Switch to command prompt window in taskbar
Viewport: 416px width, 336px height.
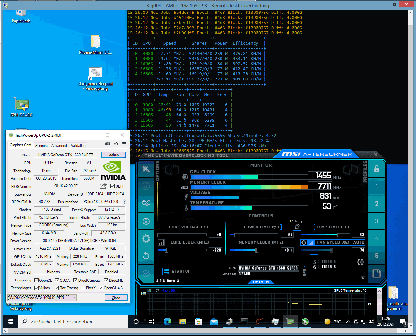[244, 322]
